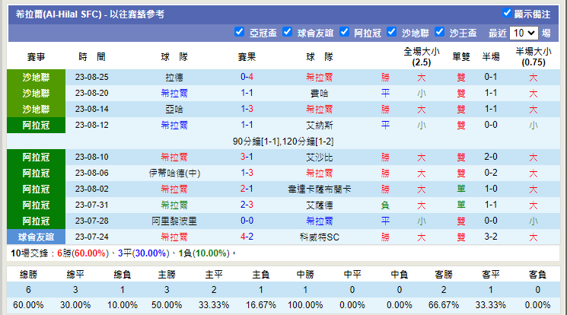Click the 總勝 column header
The image size is (567, 315).
point(28,275)
